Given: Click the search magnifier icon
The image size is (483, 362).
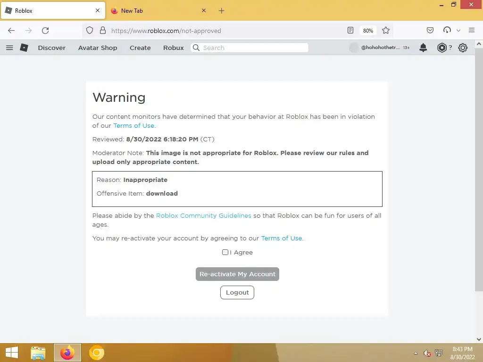Looking at the screenshot, I should point(196,48).
